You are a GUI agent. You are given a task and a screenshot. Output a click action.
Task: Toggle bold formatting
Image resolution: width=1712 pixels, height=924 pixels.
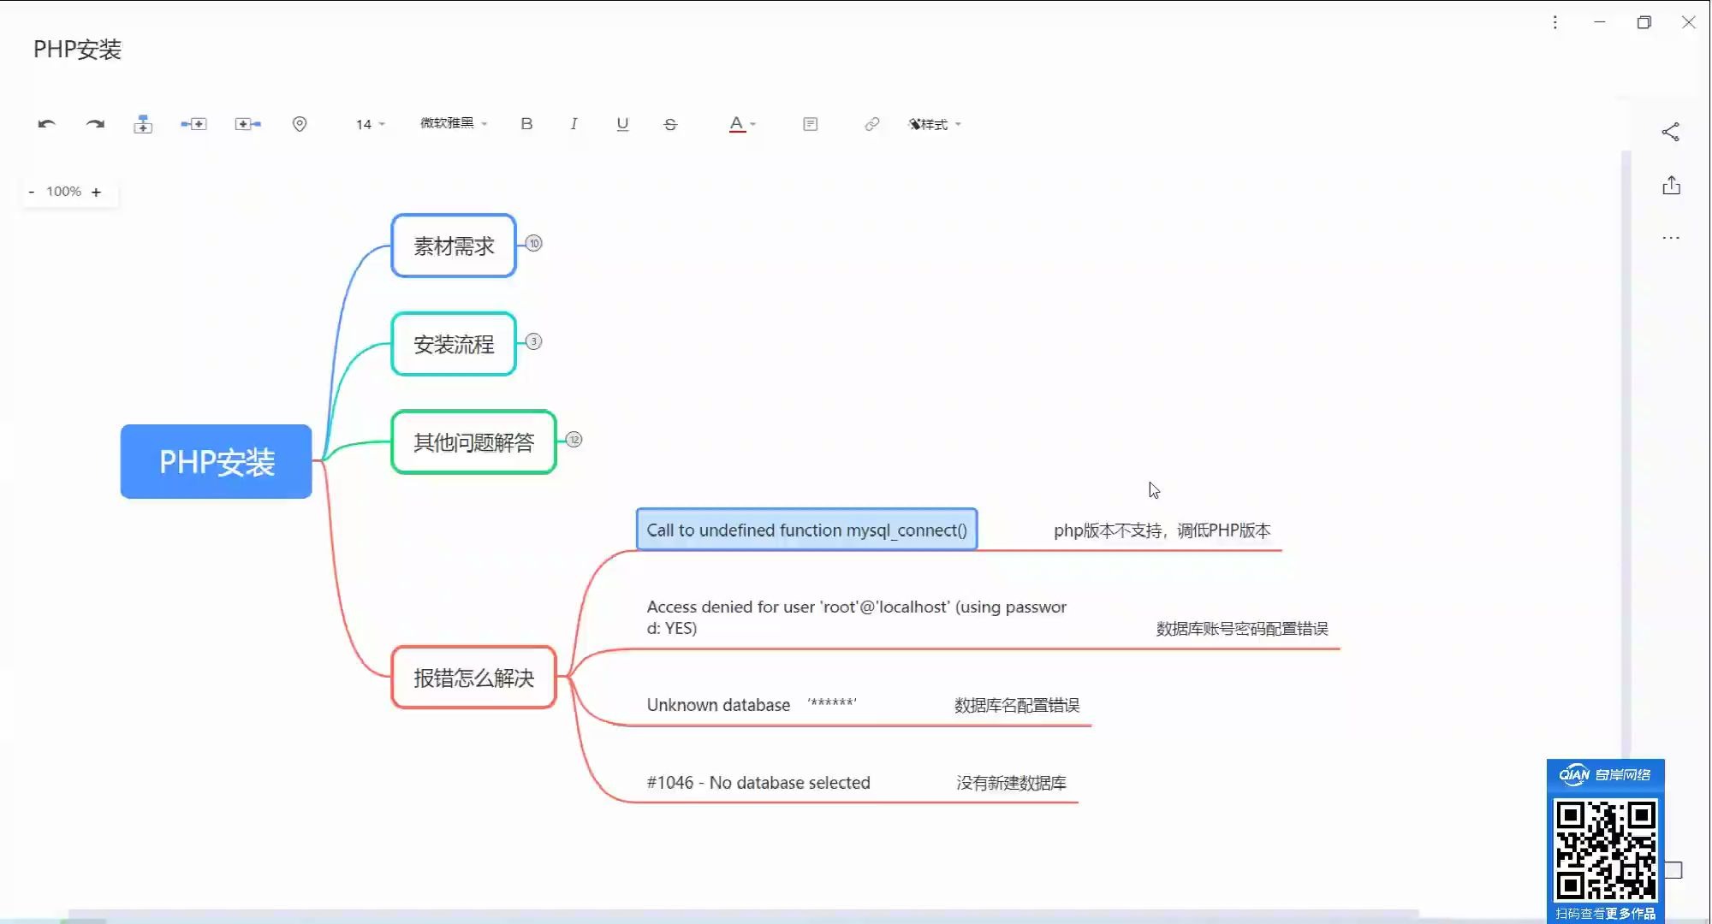point(526,124)
